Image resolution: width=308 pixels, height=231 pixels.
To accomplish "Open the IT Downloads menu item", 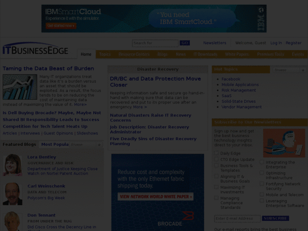I will [205, 54].
